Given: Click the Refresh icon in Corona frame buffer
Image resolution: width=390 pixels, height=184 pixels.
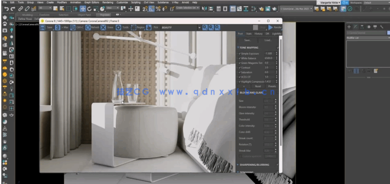Looking at the screenshot, I should pos(88,27).
